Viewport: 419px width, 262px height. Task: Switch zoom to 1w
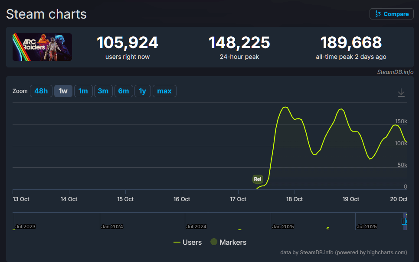click(x=63, y=91)
